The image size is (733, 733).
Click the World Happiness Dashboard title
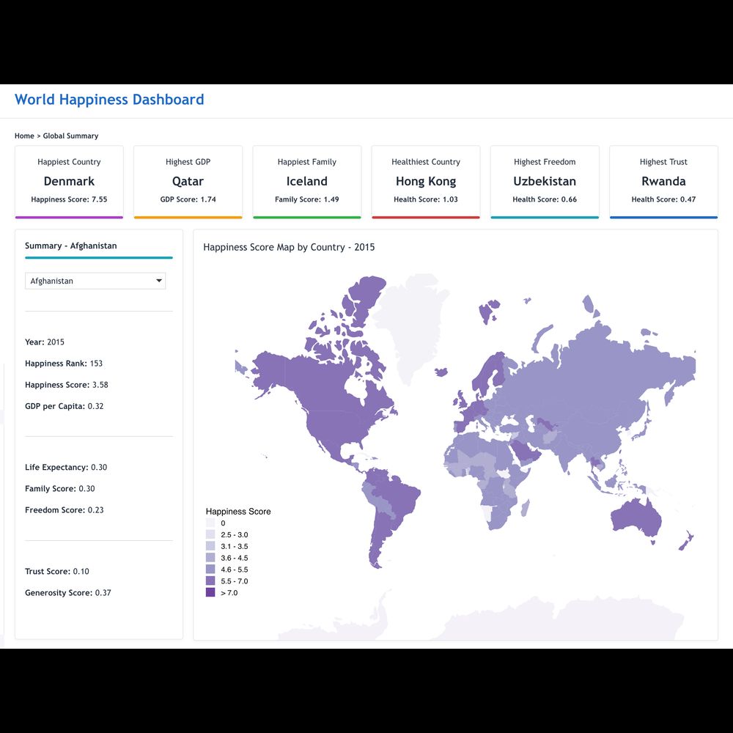[x=109, y=100]
